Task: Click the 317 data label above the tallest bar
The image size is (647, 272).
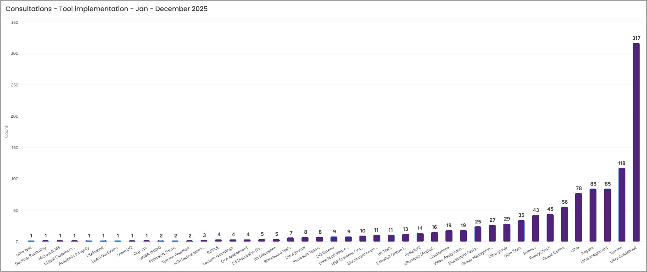Action: pos(636,38)
